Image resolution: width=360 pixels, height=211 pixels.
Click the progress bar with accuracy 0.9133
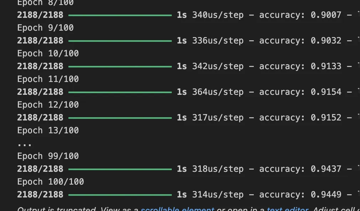tap(120, 67)
